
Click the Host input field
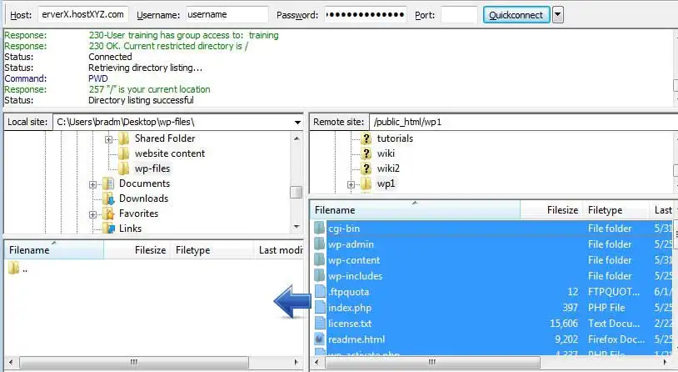click(x=83, y=15)
